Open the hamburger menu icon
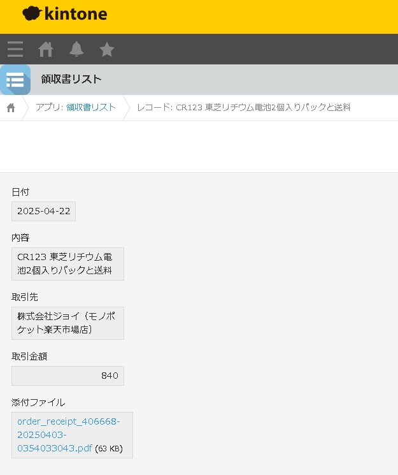398x475 pixels. pos(15,49)
